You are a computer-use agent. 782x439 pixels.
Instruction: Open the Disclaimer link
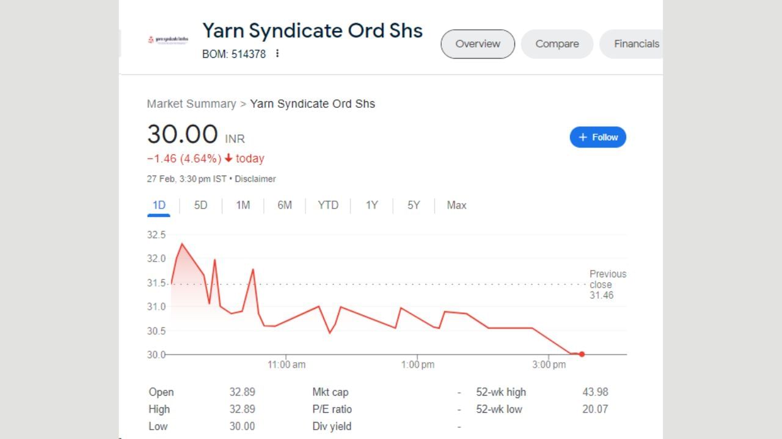(255, 179)
